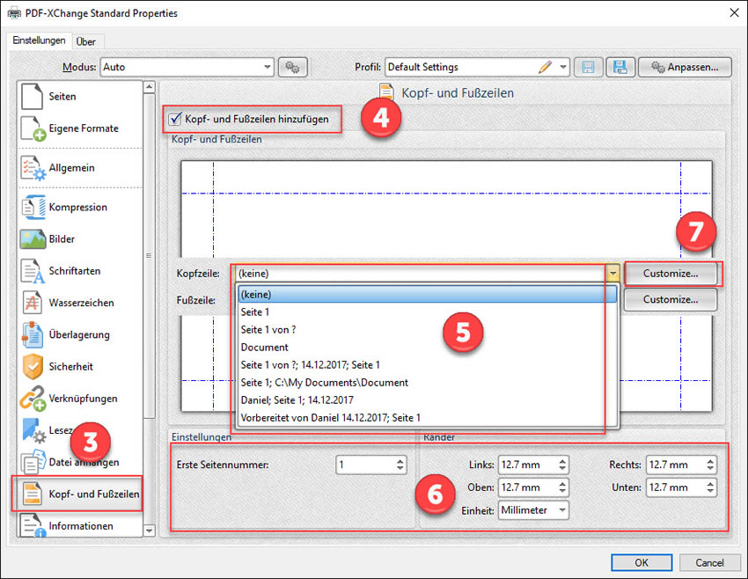Image resolution: width=748 pixels, height=579 pixels.
Task: Click the mode settings gear button next to Modus
Action: point(292,67)
